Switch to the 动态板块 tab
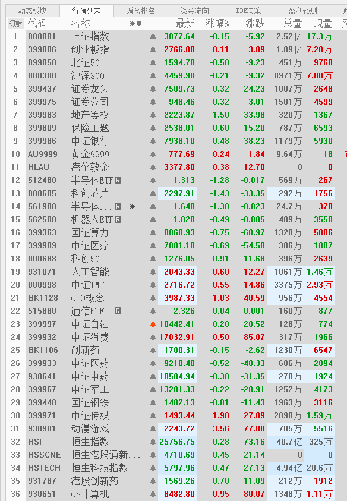 tap(32, 11)
